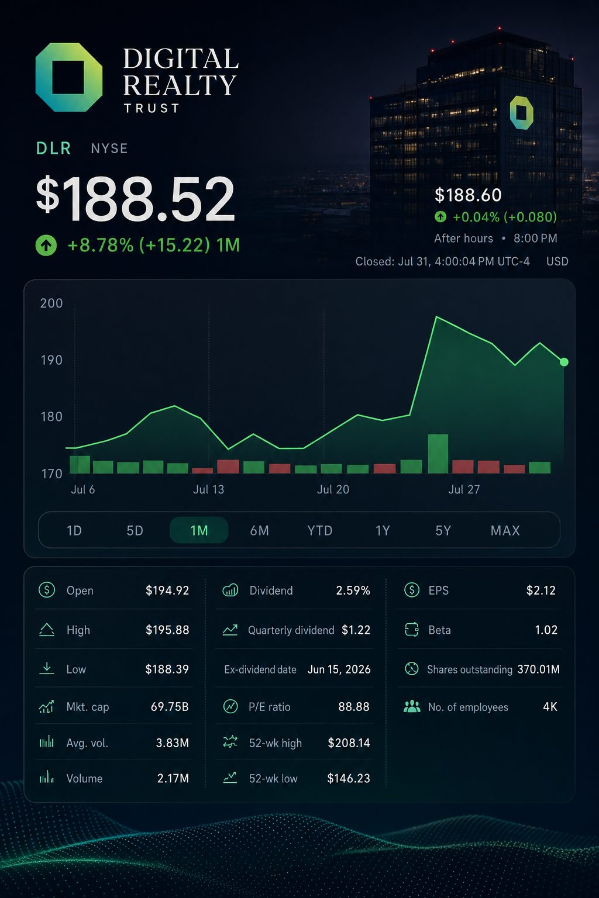Image resolution: width=599 pixels, height=898 pixels.
Task: Click the Jul 27 axis label
Action: coord(464,489)
